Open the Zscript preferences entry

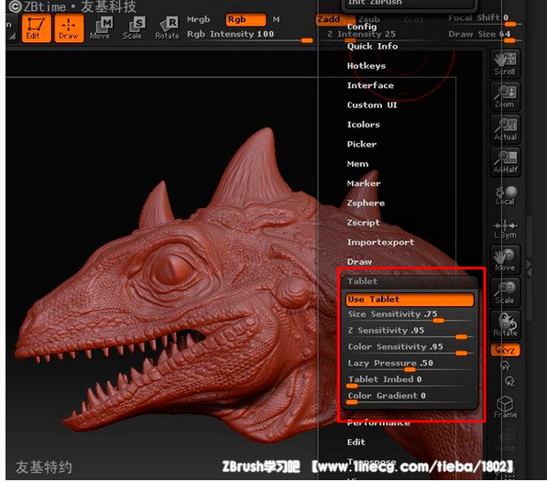pos(363,223)
